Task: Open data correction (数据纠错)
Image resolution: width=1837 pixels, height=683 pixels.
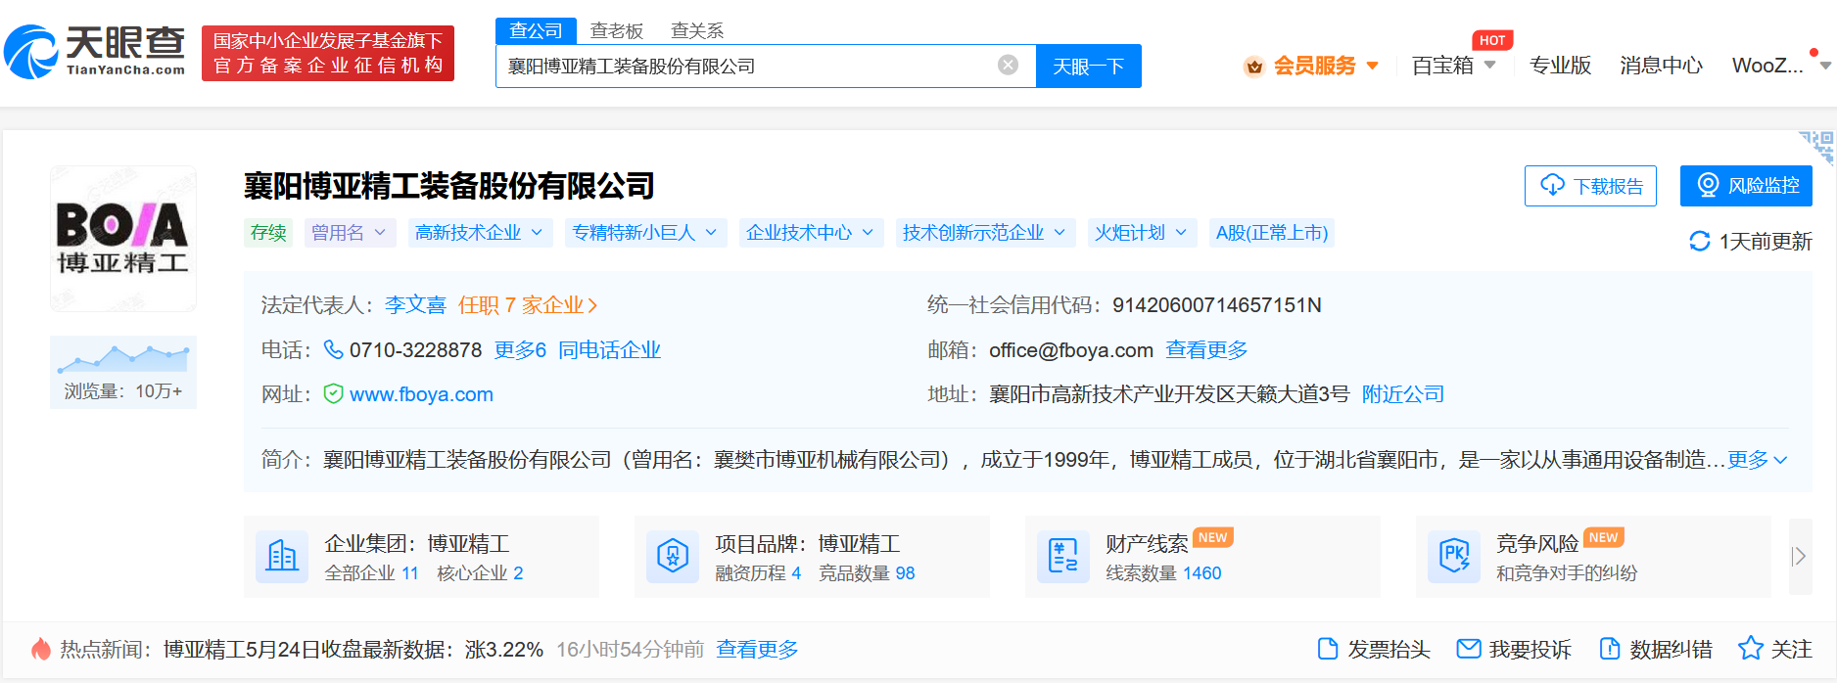Action: (x=1657, y=649)
